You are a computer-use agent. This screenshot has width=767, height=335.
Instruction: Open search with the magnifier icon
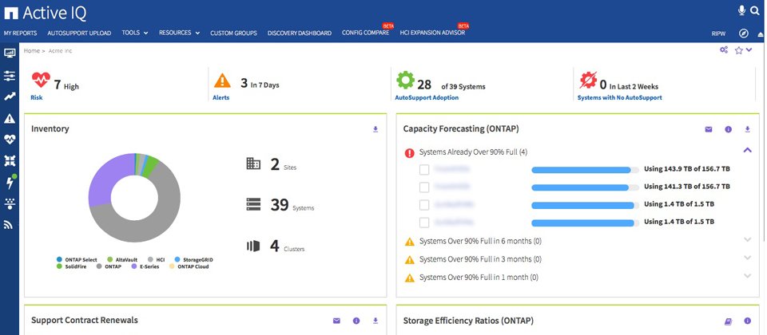pyautogui.click(x=754, y=10)
